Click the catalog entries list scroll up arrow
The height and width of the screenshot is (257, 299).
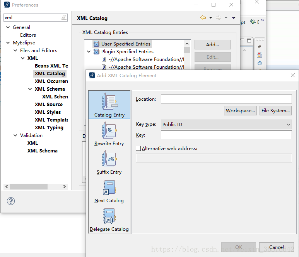(x=187, y=44)
